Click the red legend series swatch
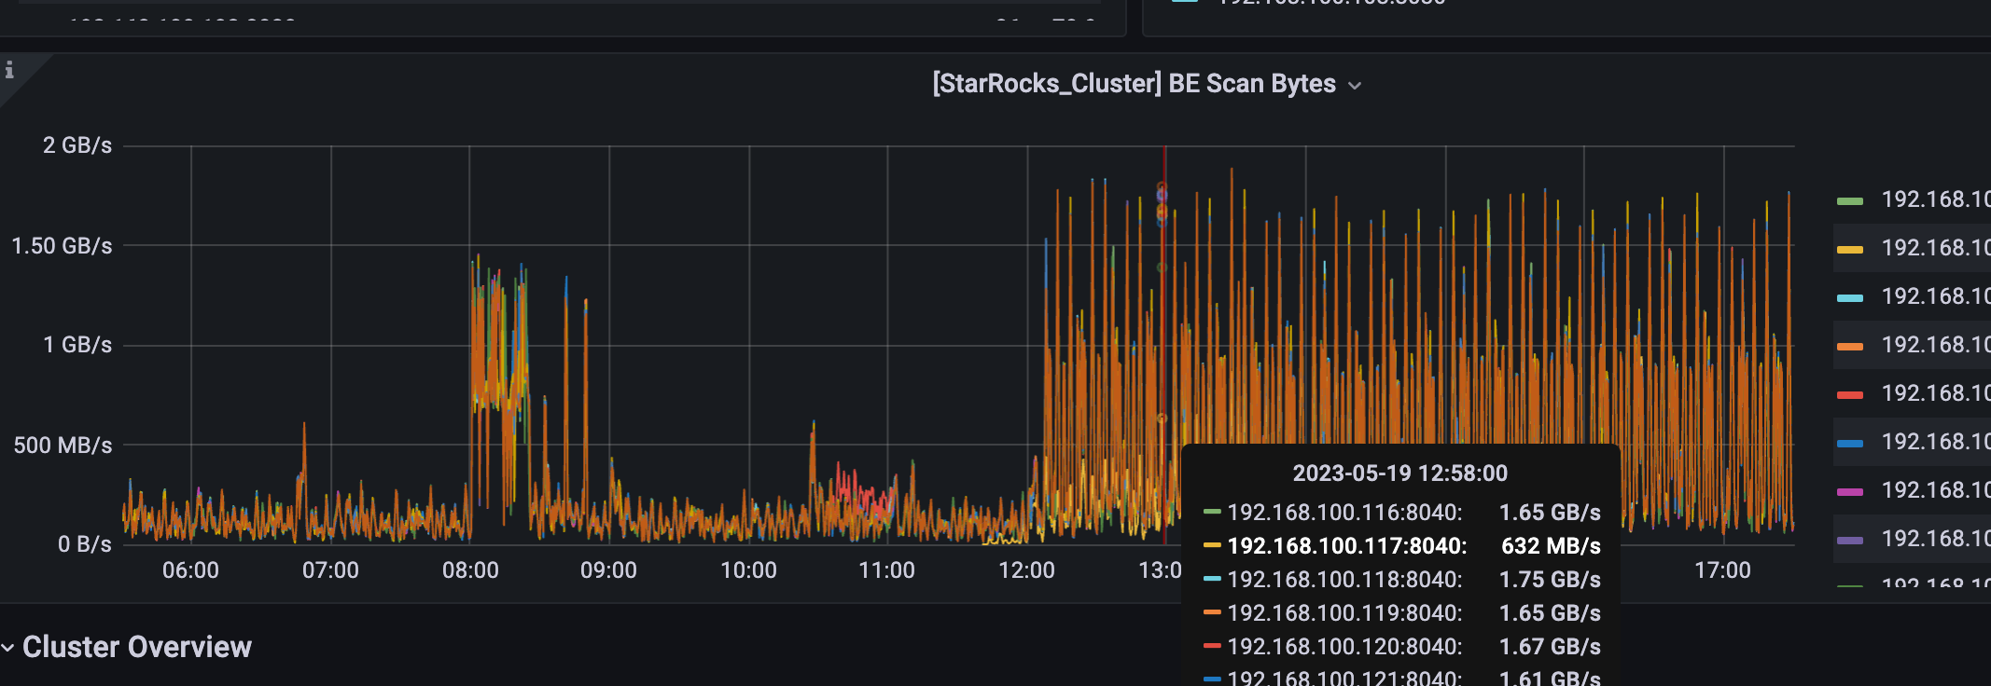 click(1849, 394)
